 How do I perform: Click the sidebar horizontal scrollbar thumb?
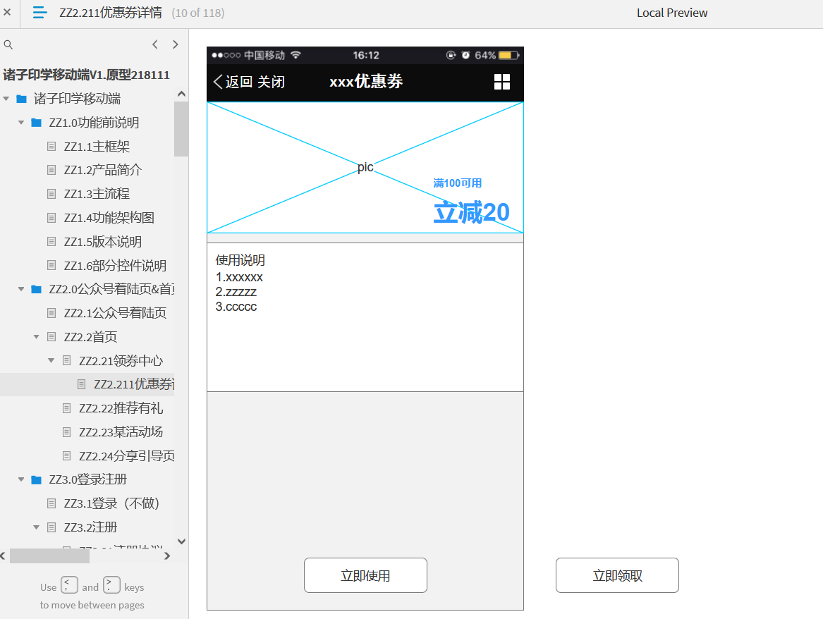50,556
